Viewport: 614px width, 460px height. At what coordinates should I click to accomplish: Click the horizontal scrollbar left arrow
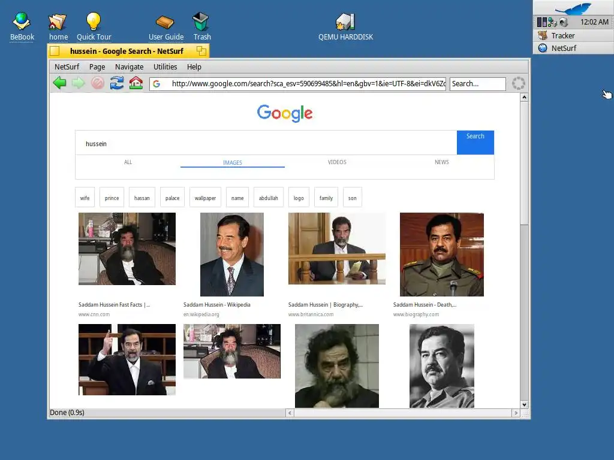pos(290,413)
